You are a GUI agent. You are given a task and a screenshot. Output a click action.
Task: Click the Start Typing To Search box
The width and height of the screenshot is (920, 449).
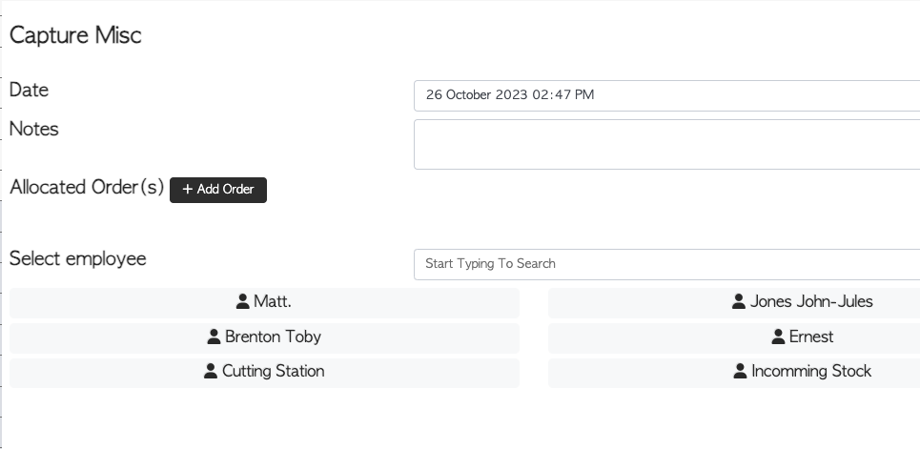click(666, 264)
